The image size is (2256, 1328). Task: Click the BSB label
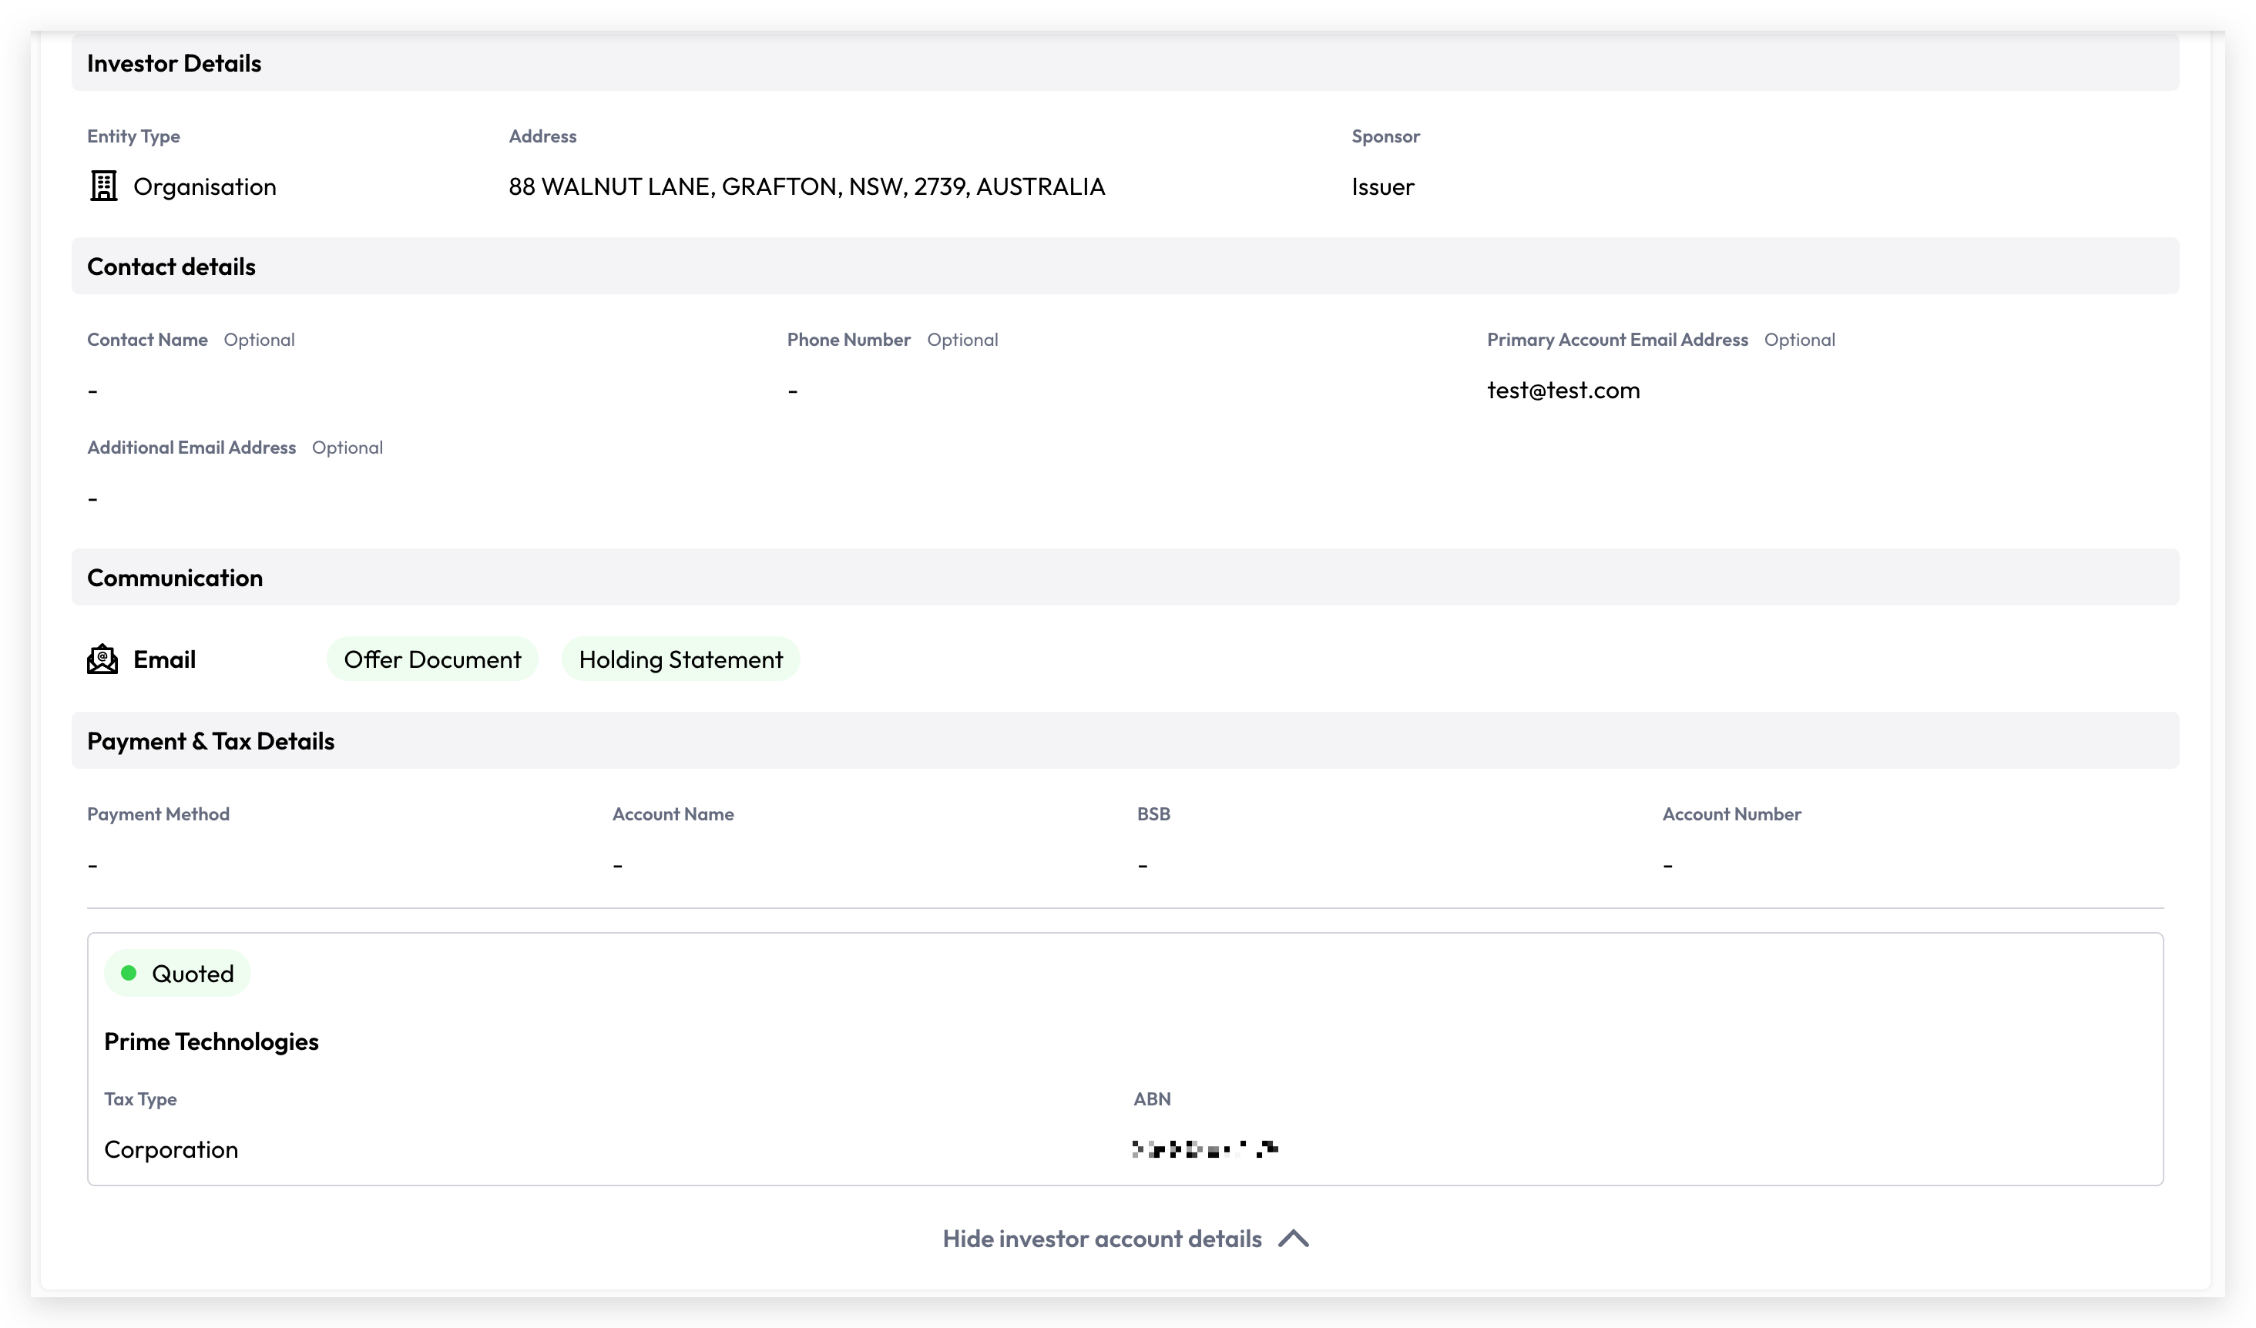click(x=1154, y=814)
